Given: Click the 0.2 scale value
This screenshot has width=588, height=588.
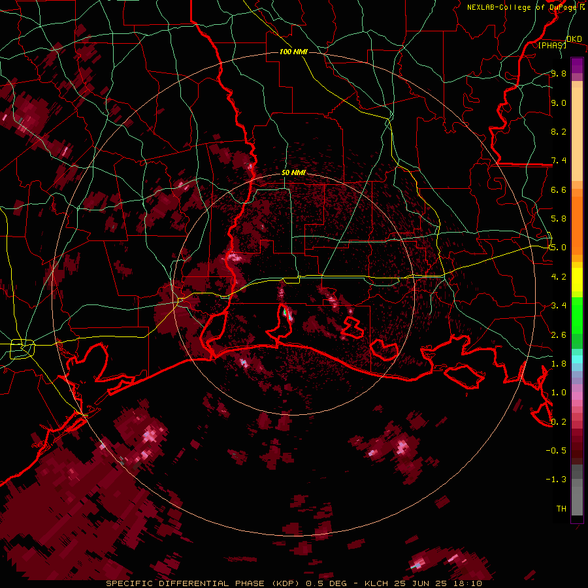Looking at the screenshot, I should [559, 421].
